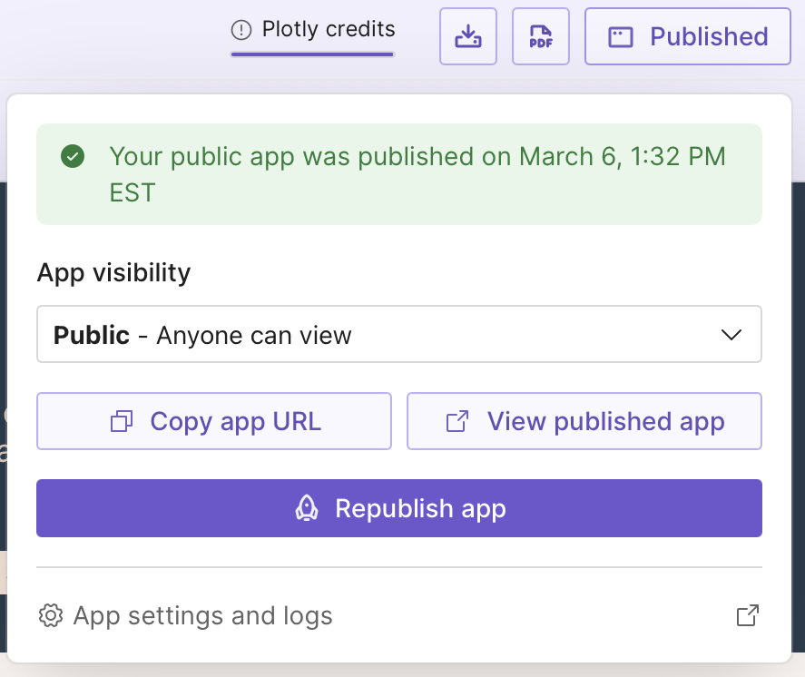Click the green checkmark in the success banner
The width and height of the screenshot is (805, 677).
point(72,155)
